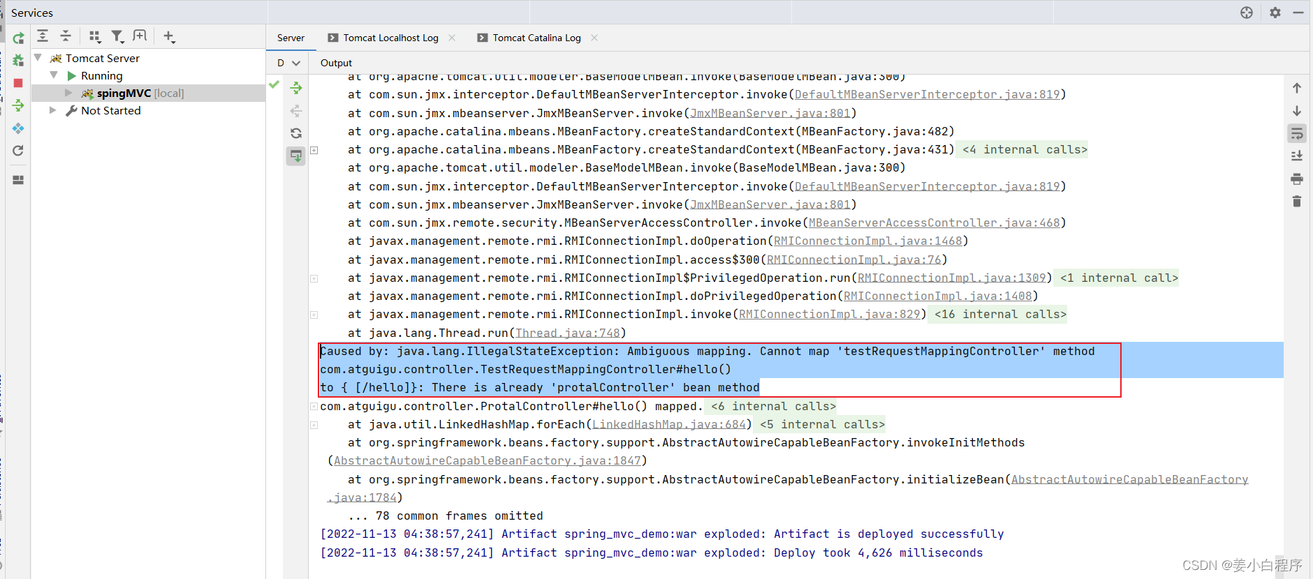The width and height of the screenshot is (1313, 579).
Task: Jump down the stack trace with down arrow
Action: point(1297,111)
